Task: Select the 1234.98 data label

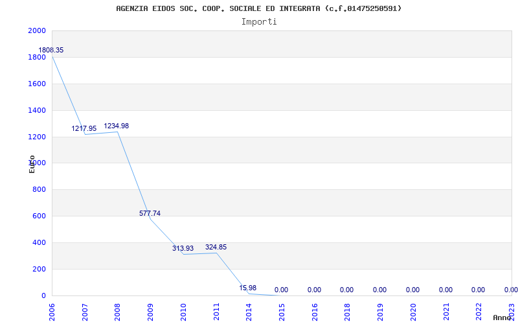Action: pyautogui.click(x=117, y=126)
